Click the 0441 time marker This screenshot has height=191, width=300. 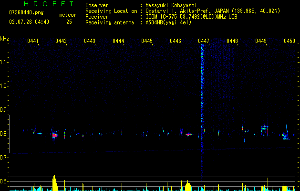[33, 41]
